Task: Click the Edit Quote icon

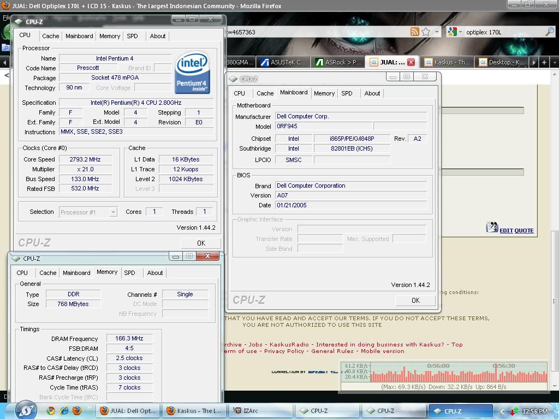Action: 492,227
